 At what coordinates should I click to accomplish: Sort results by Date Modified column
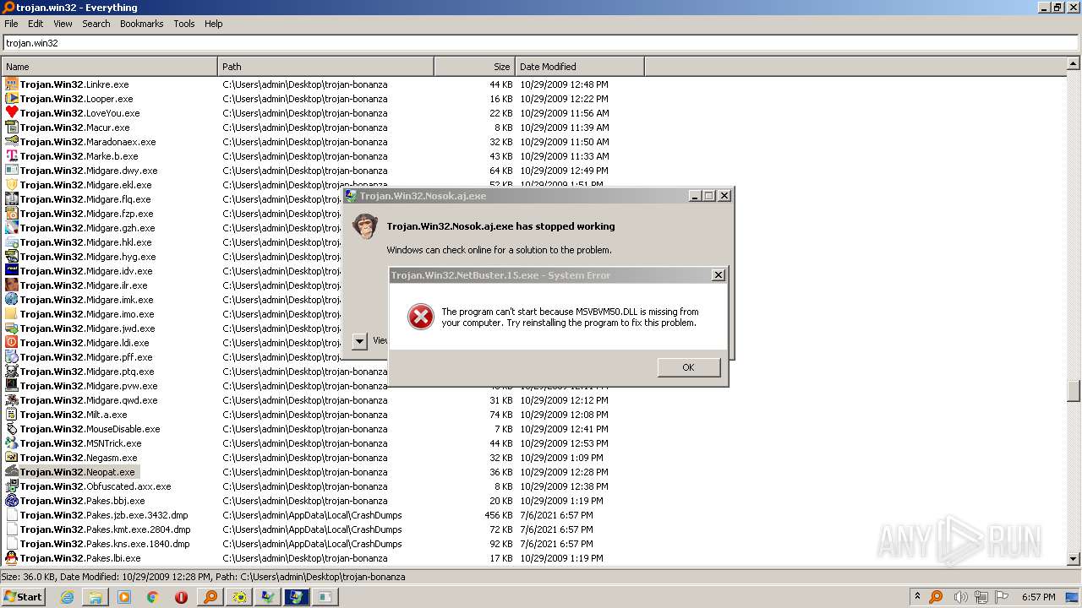click(580, 67)
